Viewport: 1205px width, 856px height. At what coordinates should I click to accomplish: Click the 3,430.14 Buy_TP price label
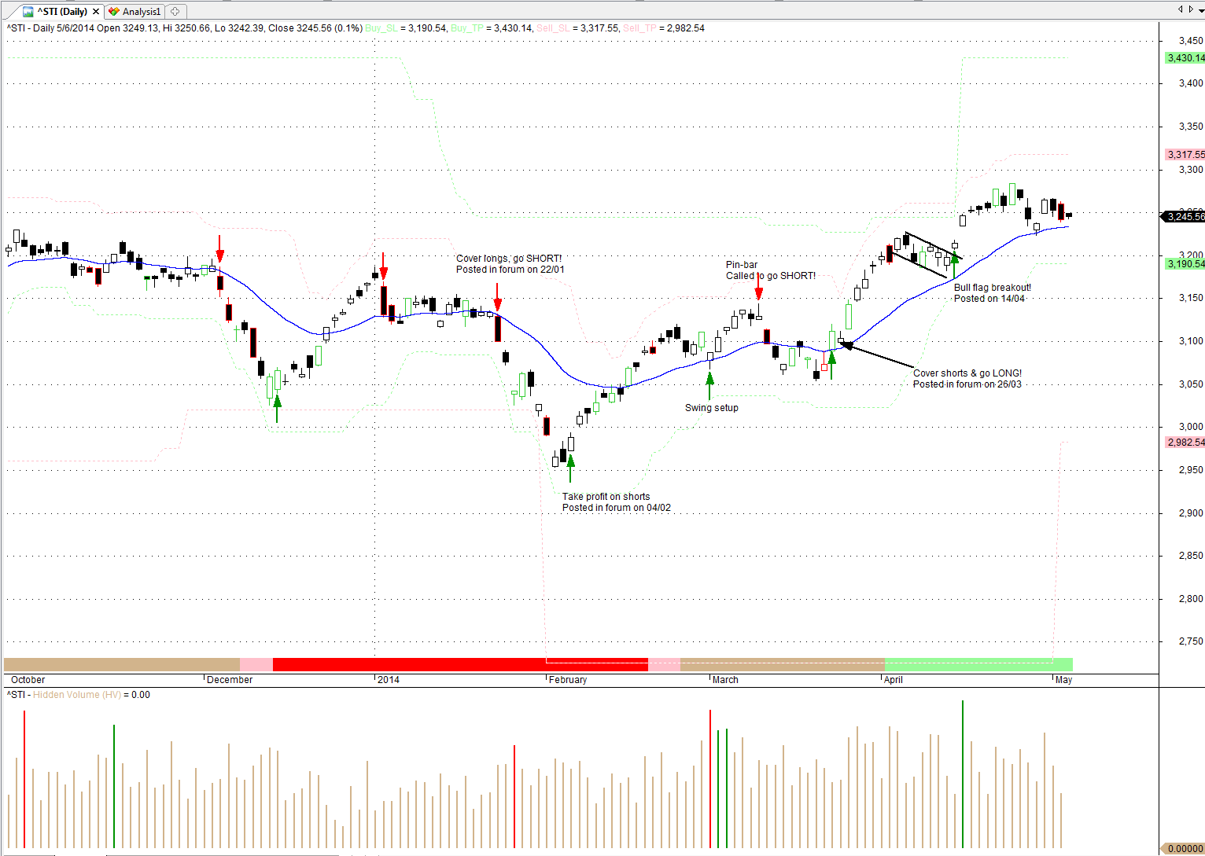(1185, 58)
